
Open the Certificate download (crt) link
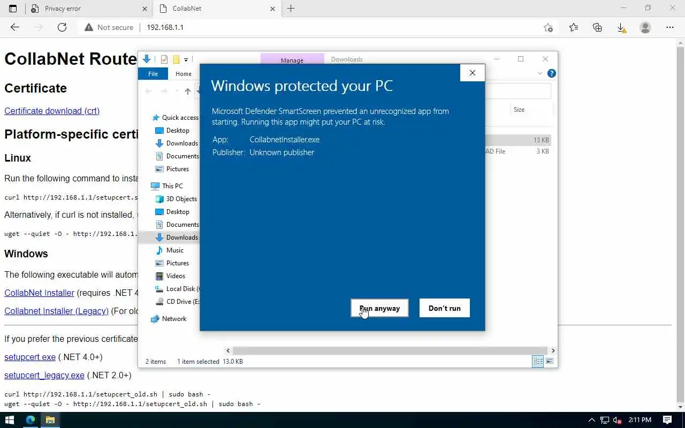pos(52,111)
